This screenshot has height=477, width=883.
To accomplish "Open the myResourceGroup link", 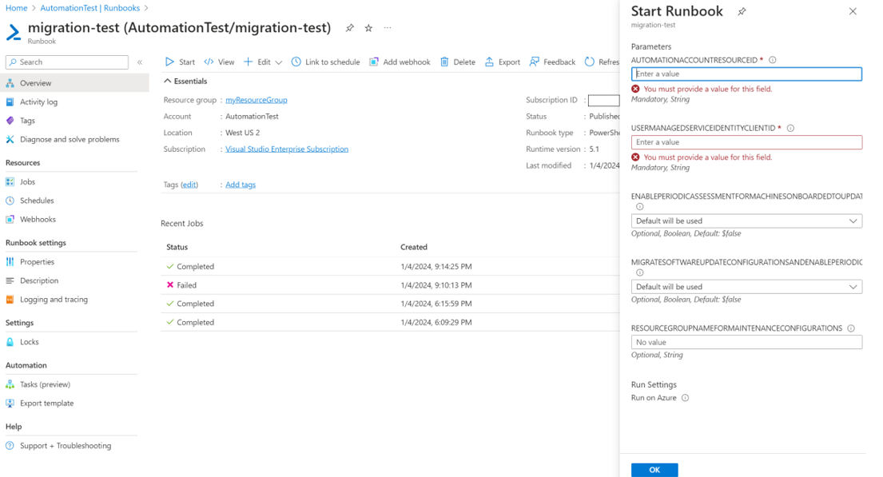I will 257,100.
